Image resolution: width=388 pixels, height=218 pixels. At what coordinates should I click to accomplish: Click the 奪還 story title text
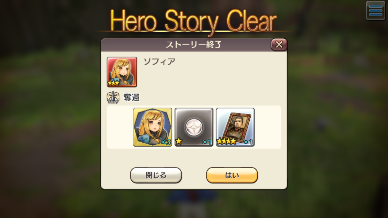131,97
